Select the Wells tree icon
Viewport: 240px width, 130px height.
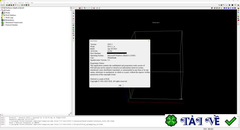(2, 13)
